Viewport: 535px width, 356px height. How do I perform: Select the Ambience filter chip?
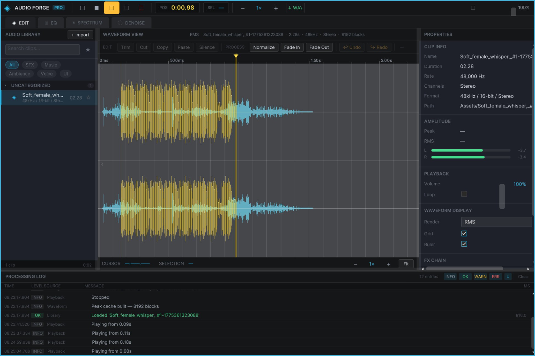(x=19, y=74)
